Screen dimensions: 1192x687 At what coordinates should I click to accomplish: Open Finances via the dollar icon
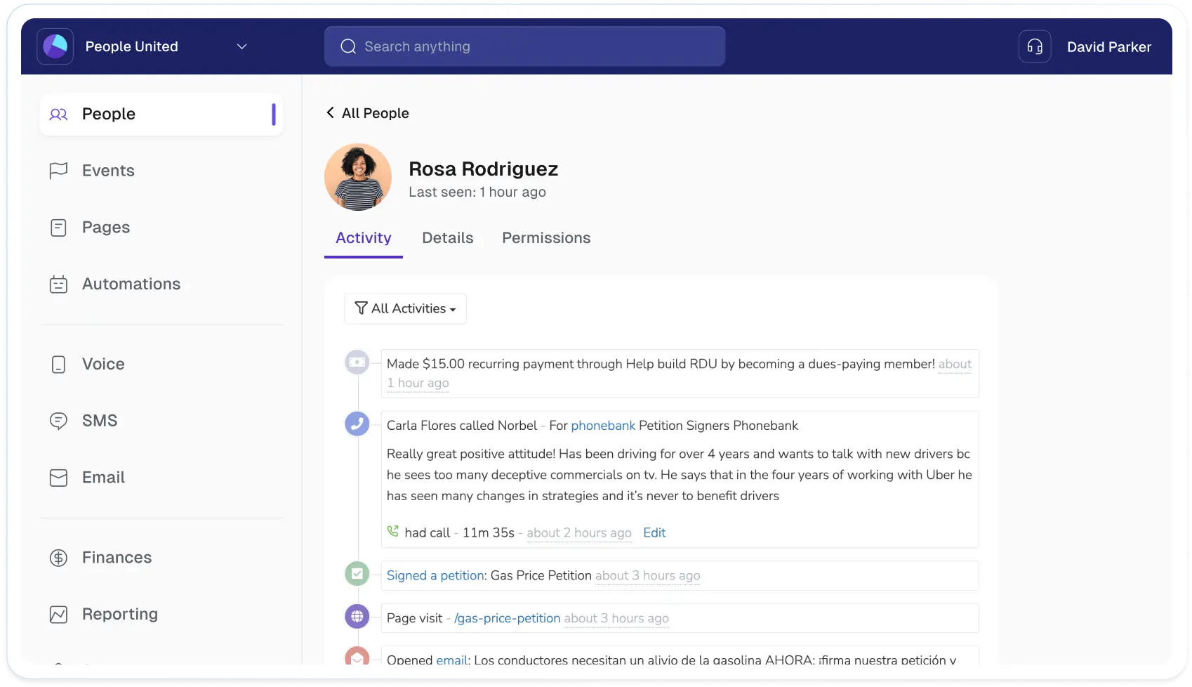pos(58,558)
